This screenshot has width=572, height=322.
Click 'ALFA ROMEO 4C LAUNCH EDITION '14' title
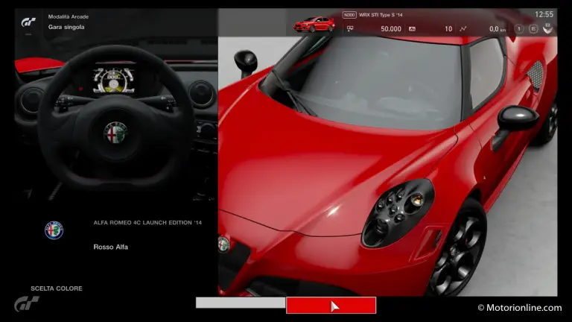tap(147, 223)
